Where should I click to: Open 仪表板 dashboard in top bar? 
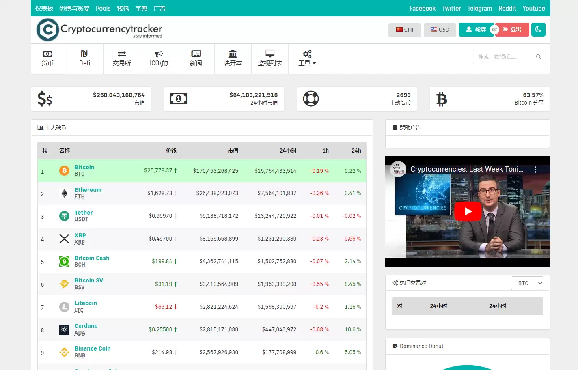[44, 8]
